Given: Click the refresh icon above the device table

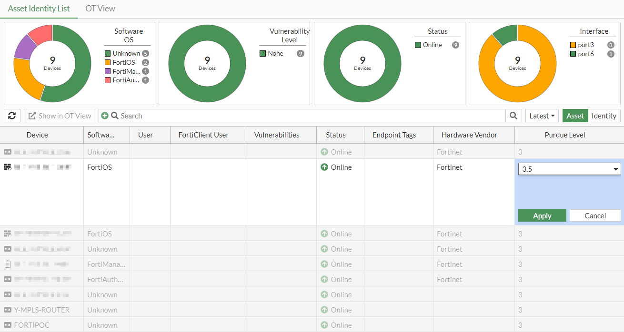Looking at the screenshot, I should coord(12,116).
